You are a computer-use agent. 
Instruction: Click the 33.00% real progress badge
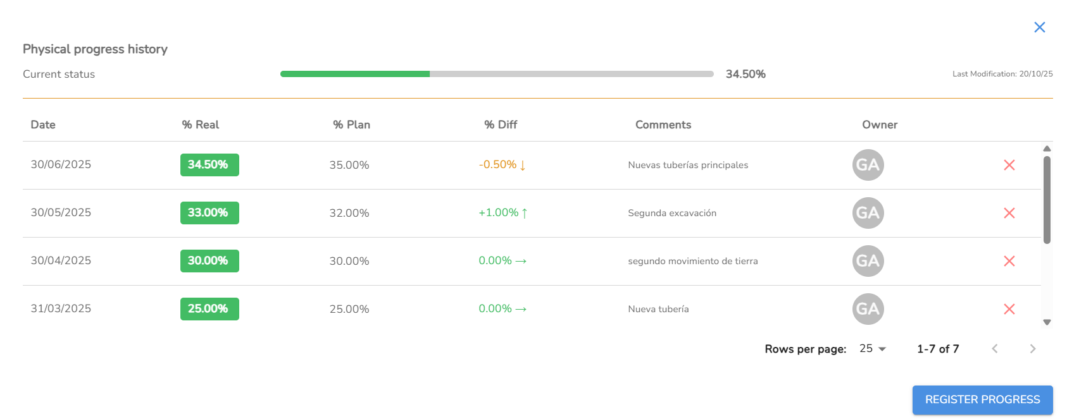coord(209,213)
